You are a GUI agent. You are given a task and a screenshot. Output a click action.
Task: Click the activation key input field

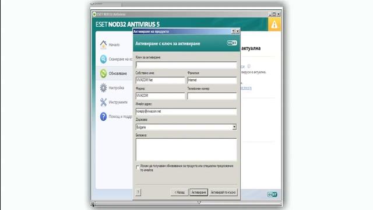click(186, 65)
